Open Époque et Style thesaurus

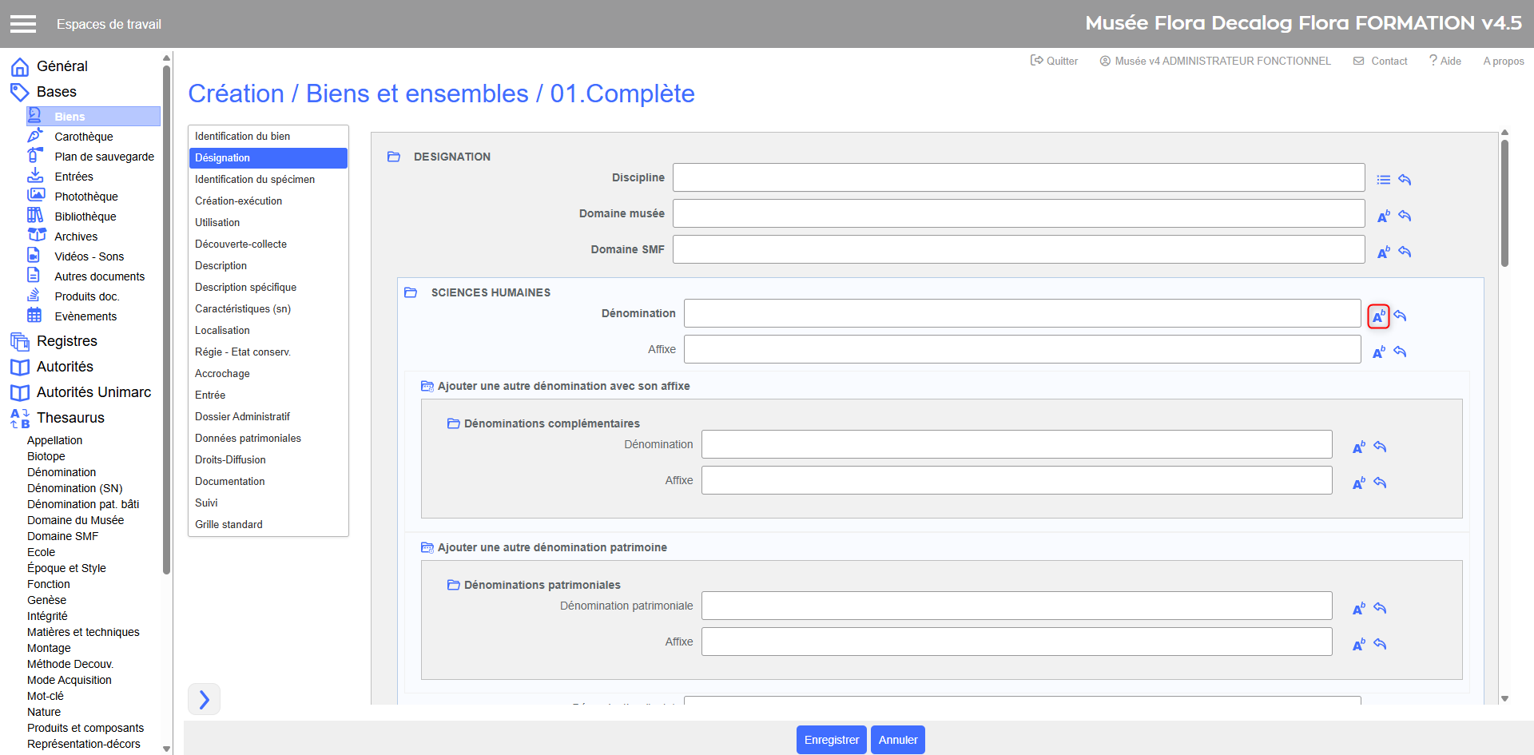66,568
